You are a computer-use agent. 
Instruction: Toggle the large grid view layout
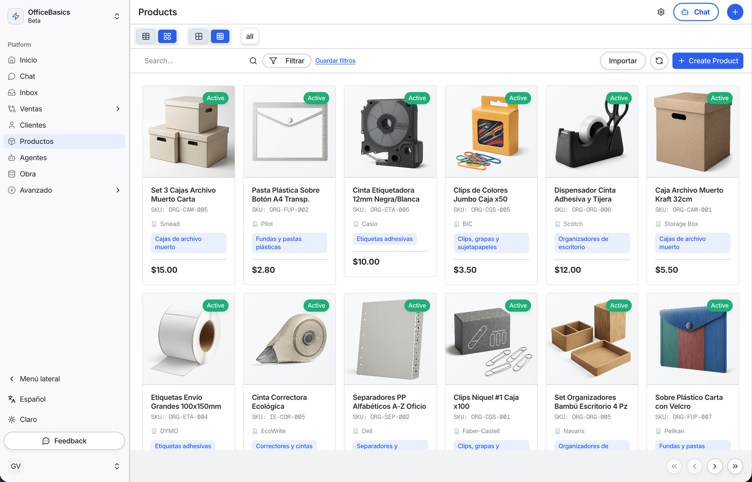click(x=168, y=36)
